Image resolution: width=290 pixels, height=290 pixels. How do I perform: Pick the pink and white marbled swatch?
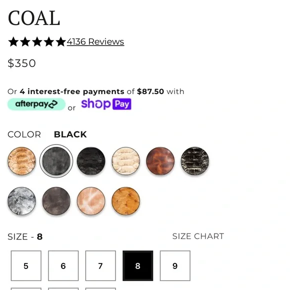point(91,201)
